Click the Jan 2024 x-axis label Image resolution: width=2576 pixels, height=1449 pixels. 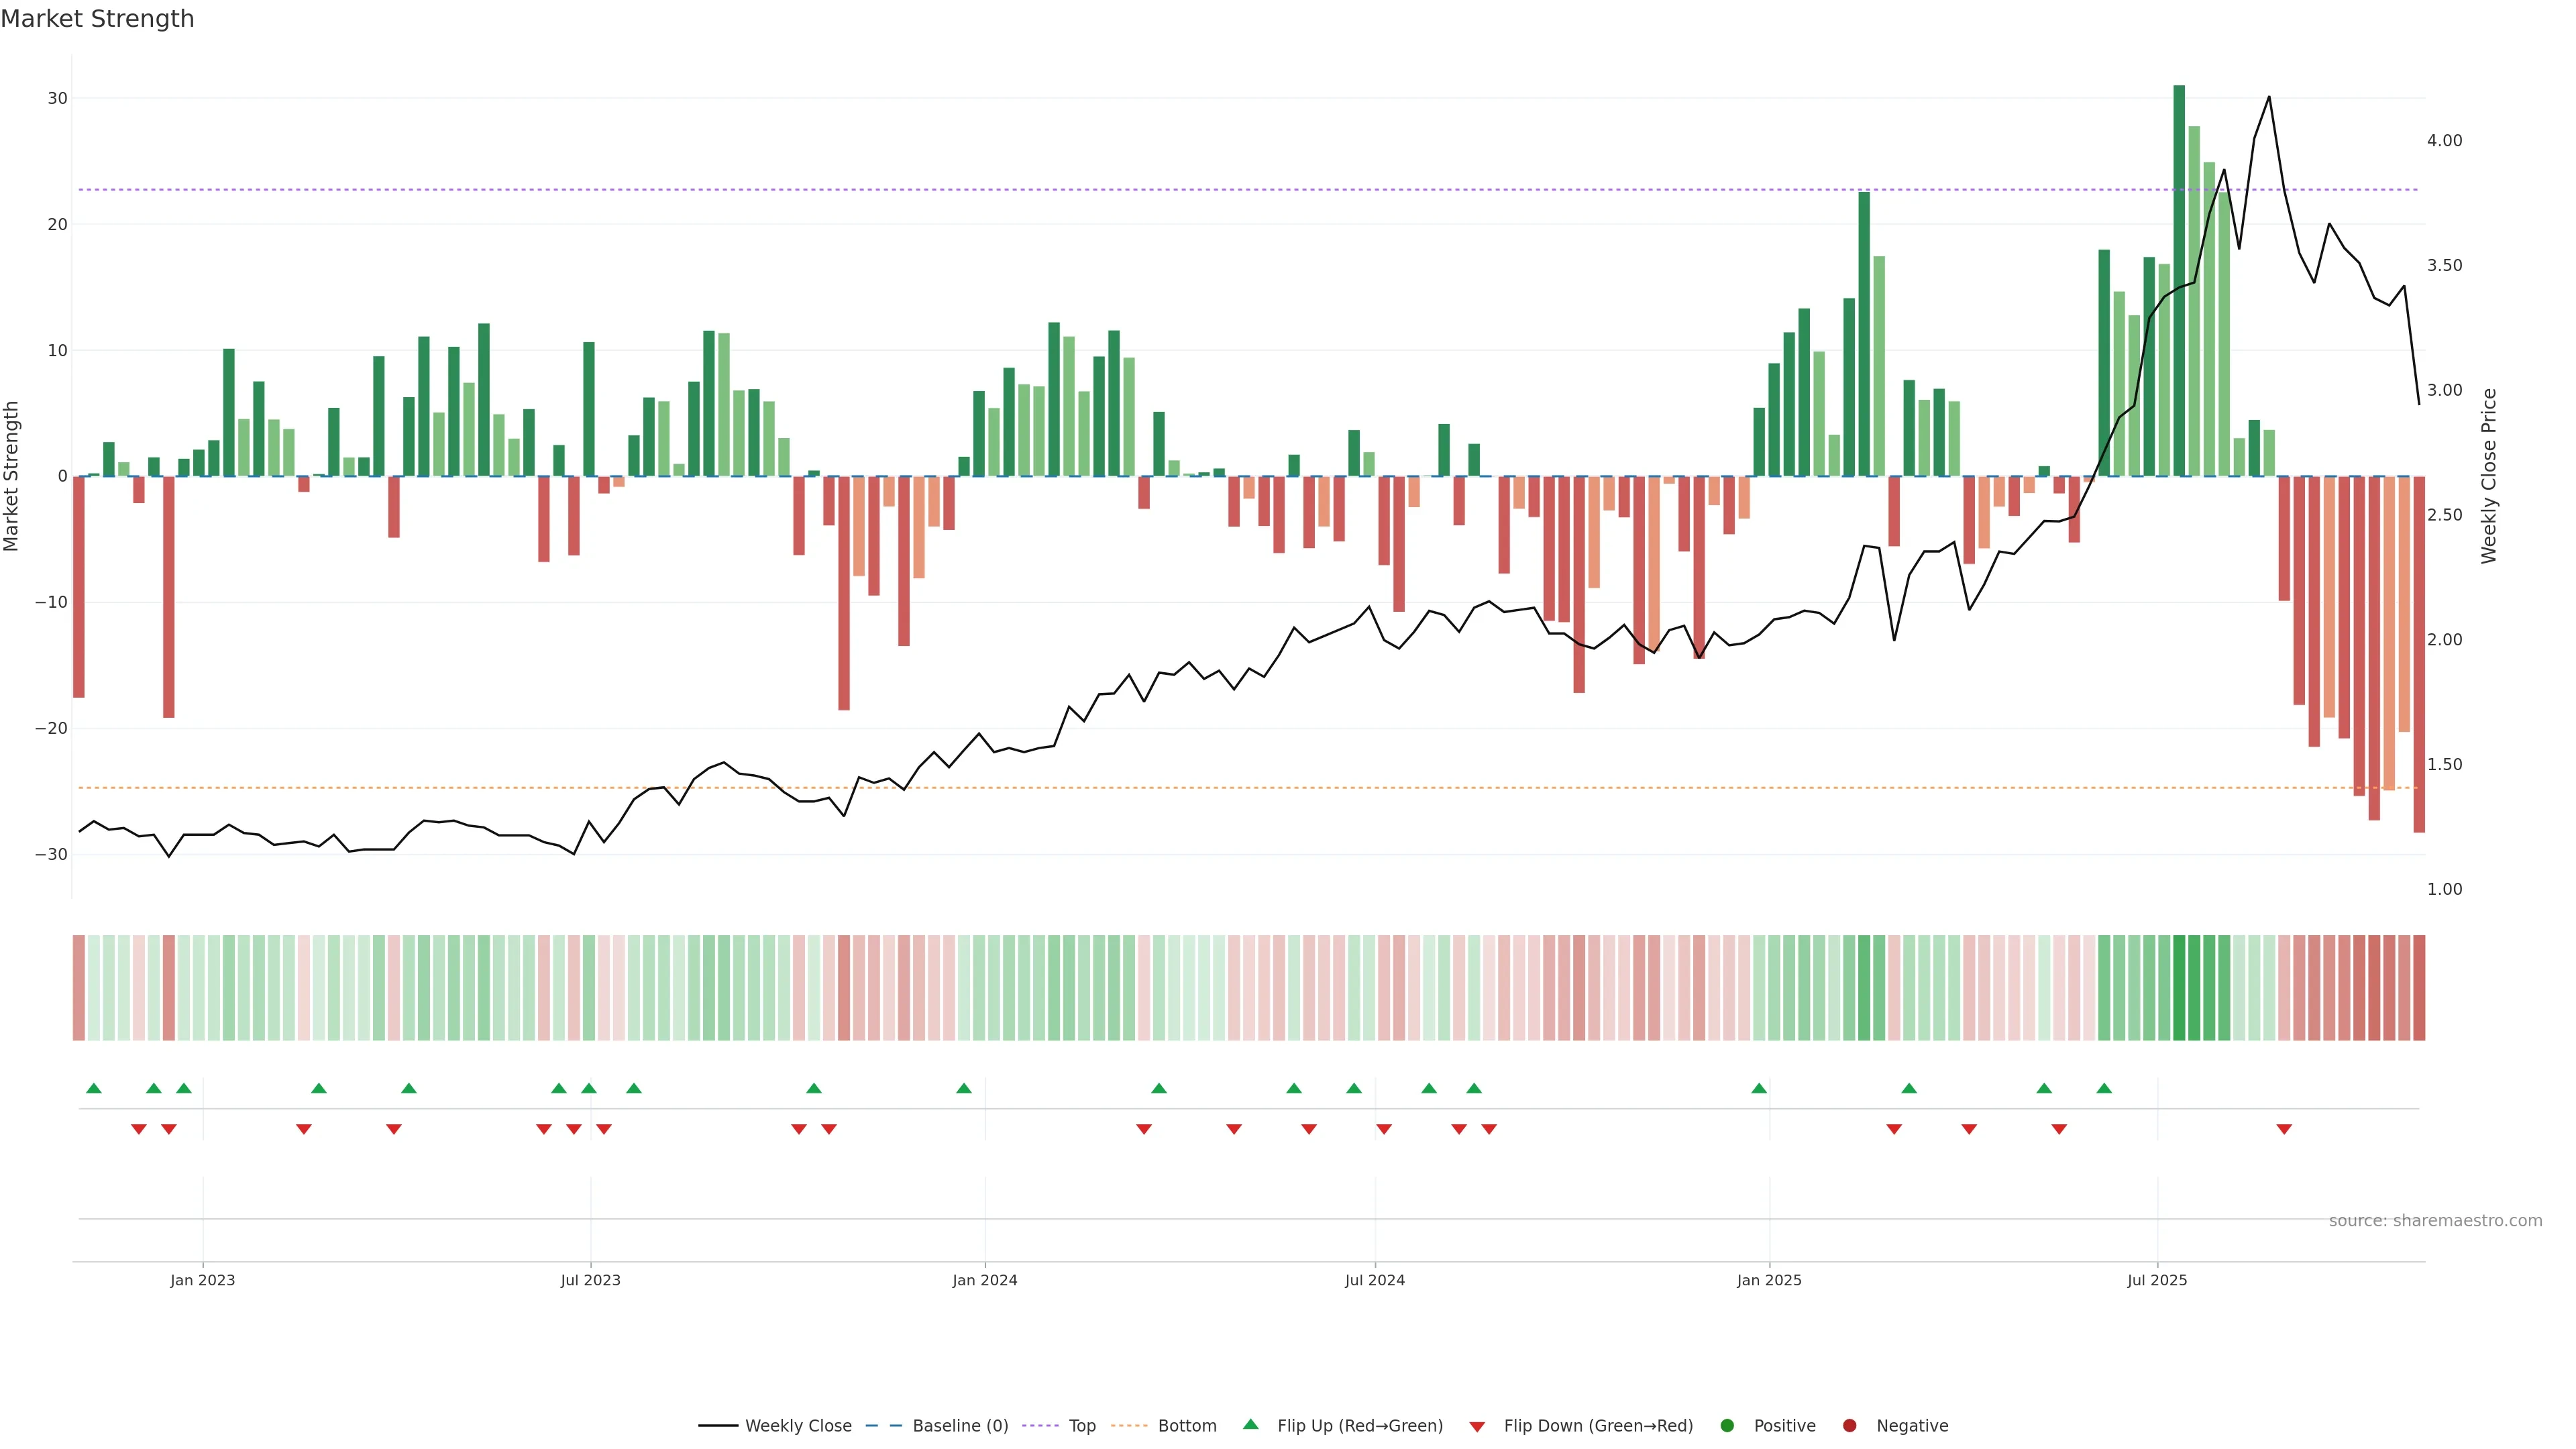coord(984,1280)
